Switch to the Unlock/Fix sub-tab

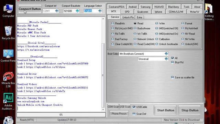click(x=128, y=17)
